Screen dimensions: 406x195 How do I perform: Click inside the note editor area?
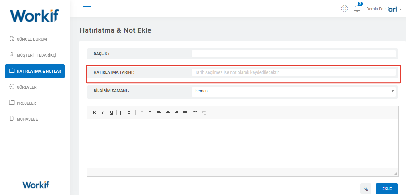[x=243, y=143]
